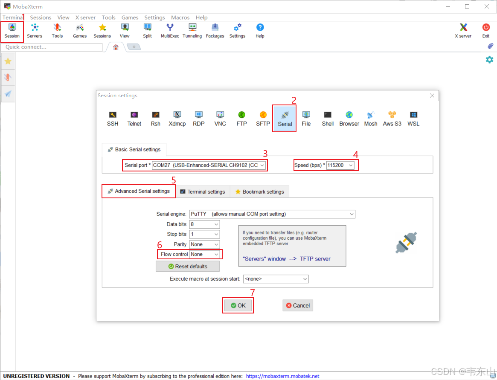Click Reset defaults button
497x380 pixels.
(188, 267)
